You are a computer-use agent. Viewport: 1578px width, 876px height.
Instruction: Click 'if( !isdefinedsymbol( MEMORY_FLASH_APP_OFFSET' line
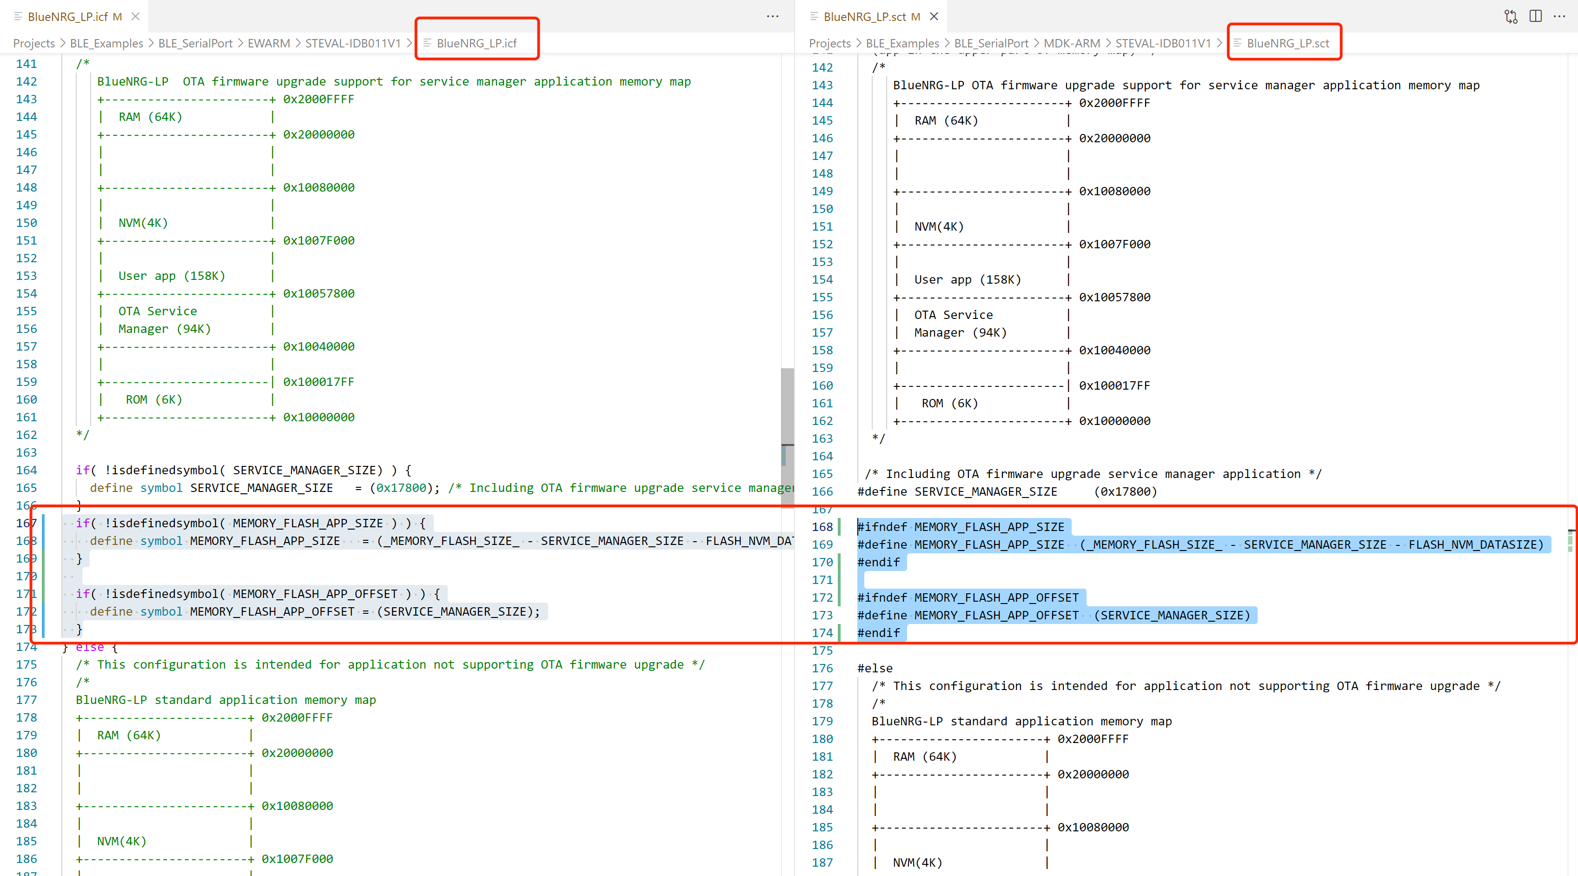click(x=258, y=594)
